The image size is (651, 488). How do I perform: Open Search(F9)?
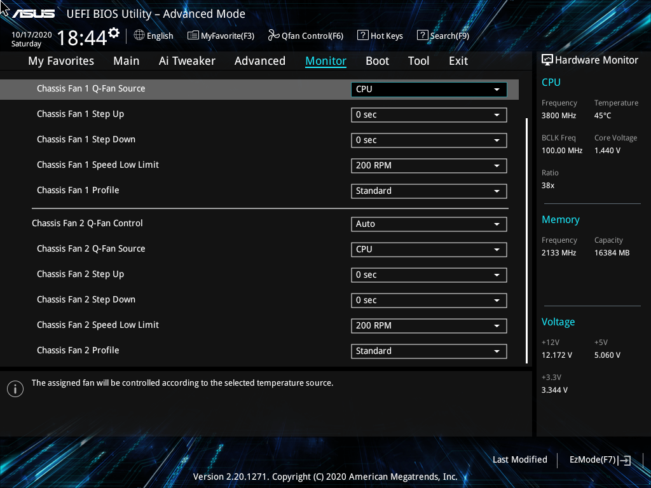(443, 36)
